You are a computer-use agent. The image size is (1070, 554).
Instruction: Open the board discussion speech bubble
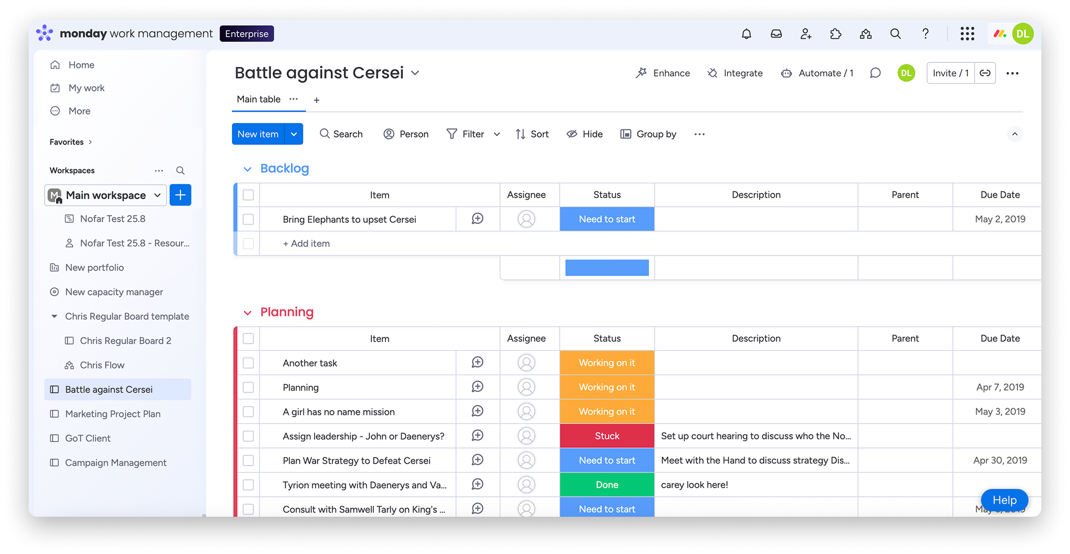pos(875,73)
